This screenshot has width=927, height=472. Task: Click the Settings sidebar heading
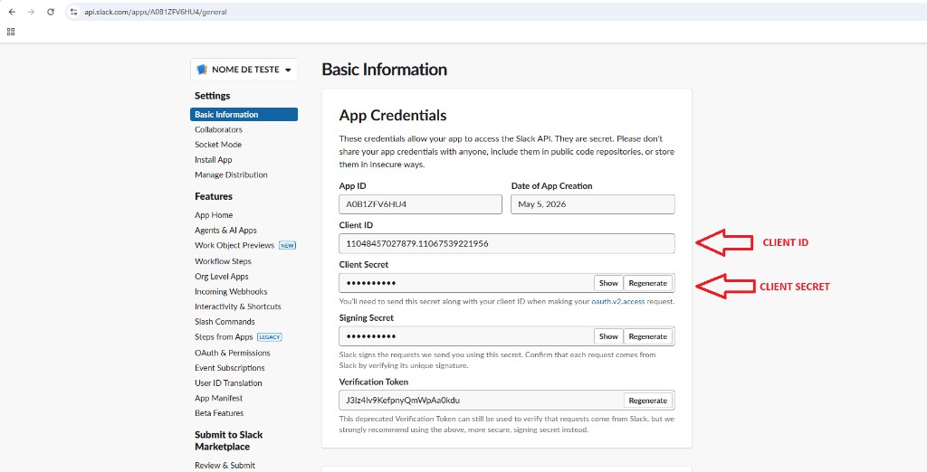tap(212, 96)
